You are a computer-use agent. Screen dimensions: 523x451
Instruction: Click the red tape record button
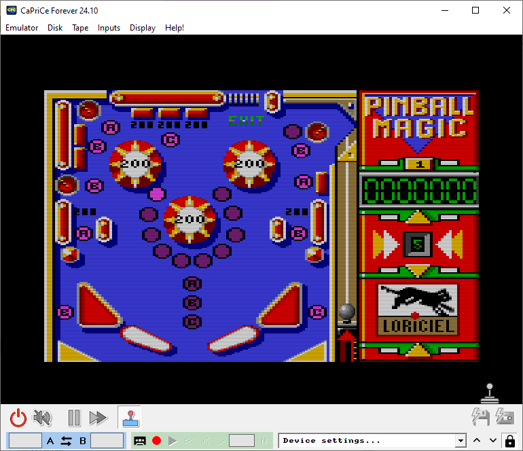pyautogui.click(x=156, y=441)
